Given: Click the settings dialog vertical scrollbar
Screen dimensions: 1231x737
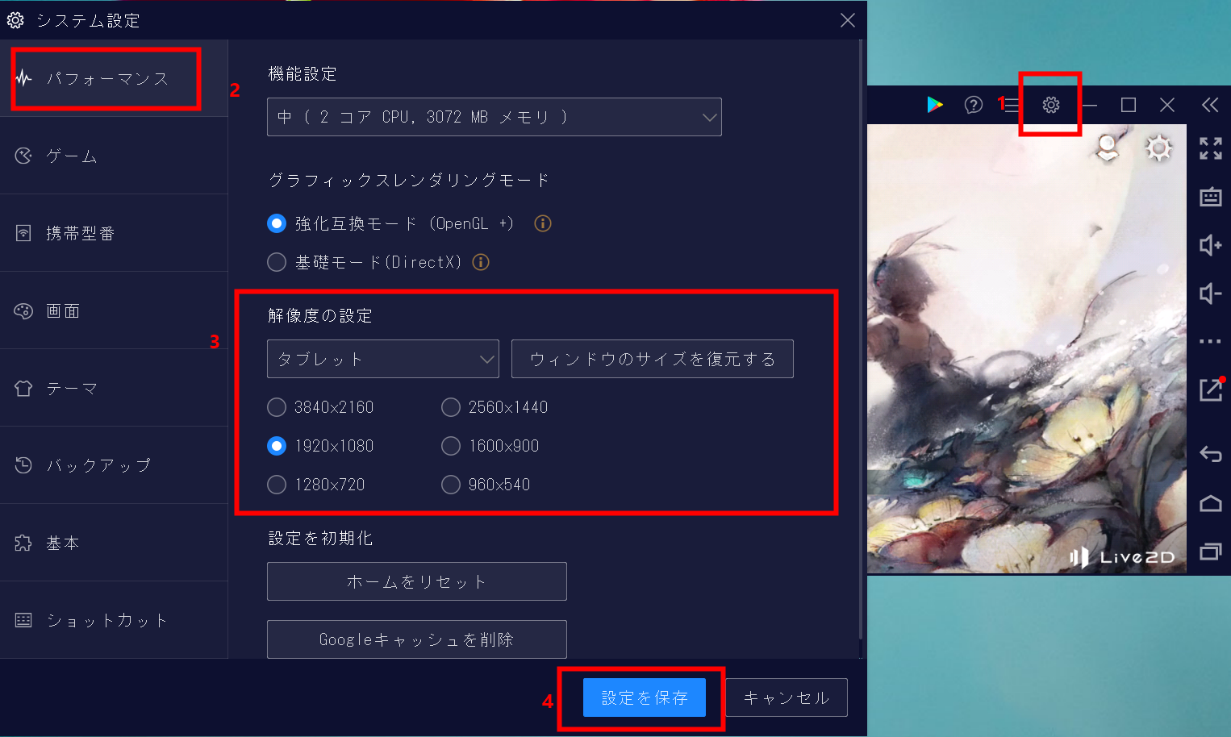Looking at the screenshot, I should pos(861,339).
